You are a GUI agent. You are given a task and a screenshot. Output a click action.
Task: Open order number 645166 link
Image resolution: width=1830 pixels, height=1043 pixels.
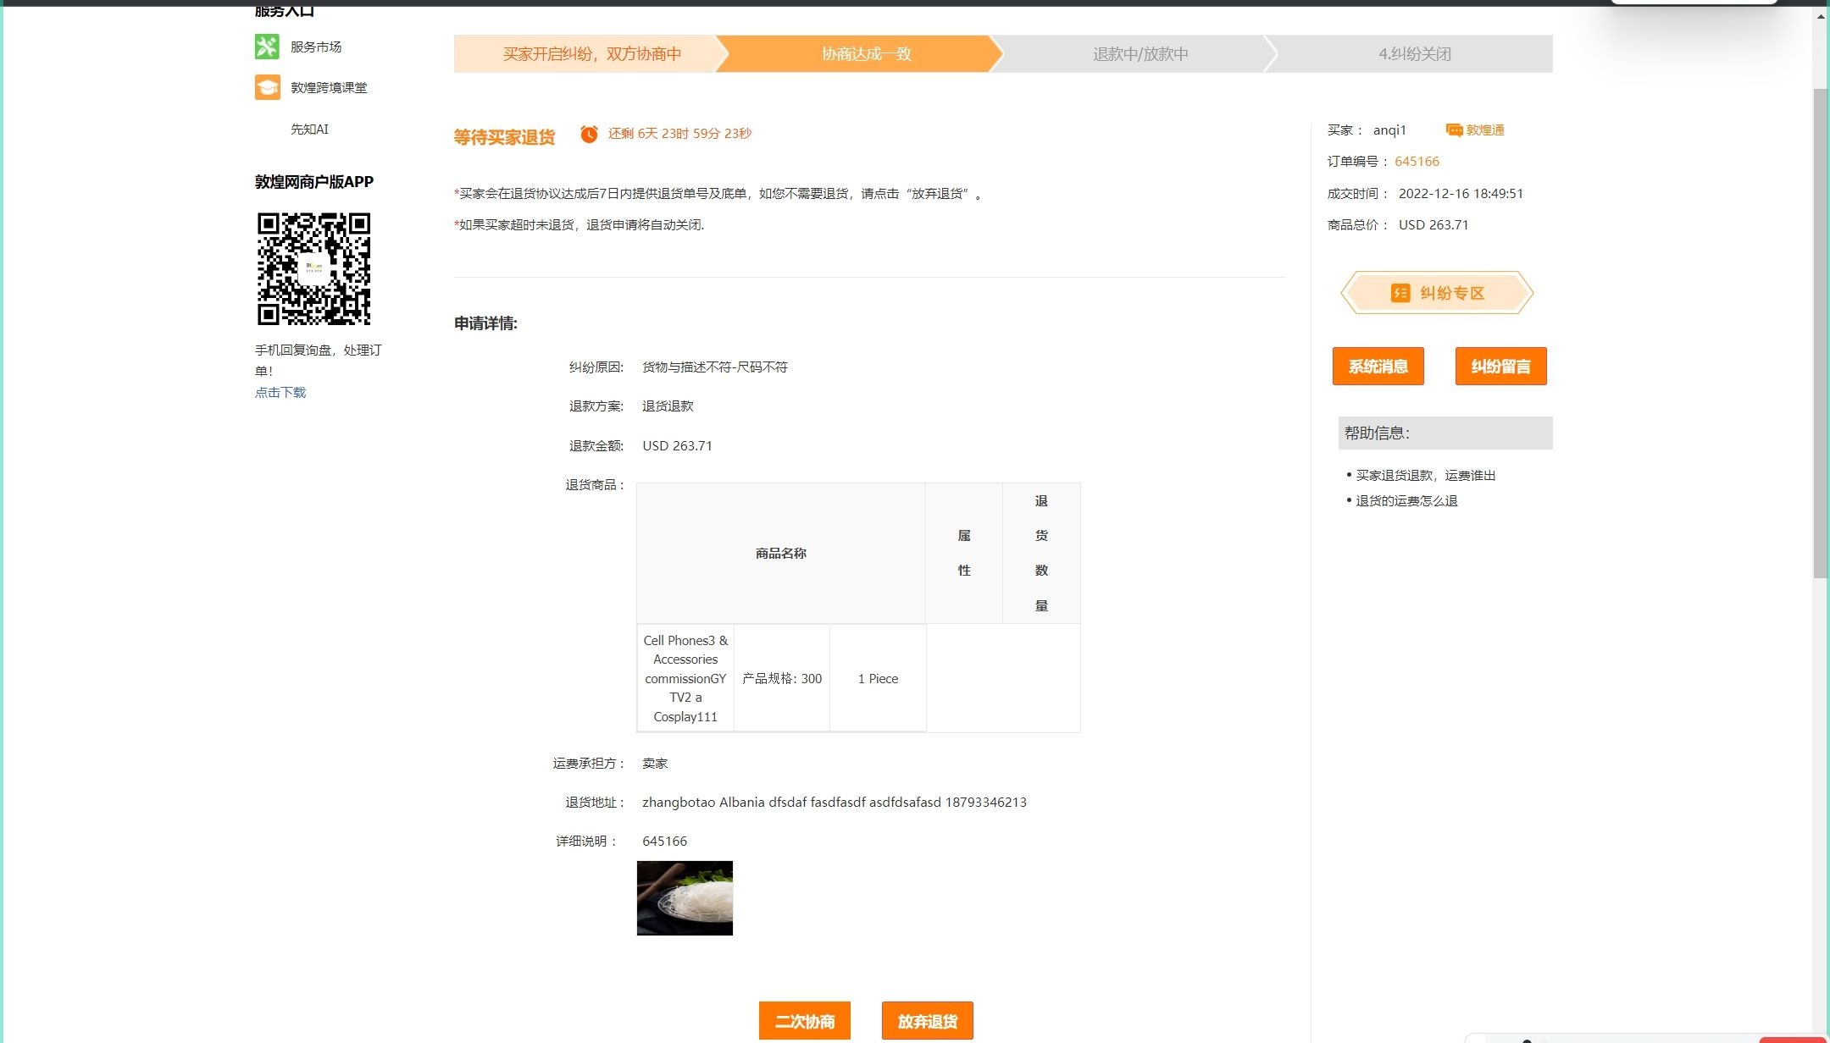coord(1416,161)
